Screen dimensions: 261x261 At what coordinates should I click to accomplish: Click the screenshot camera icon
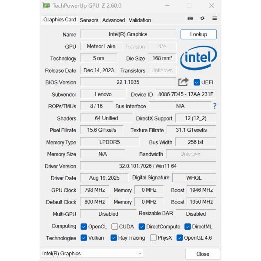pyautogui.click(x=190, y=18)
